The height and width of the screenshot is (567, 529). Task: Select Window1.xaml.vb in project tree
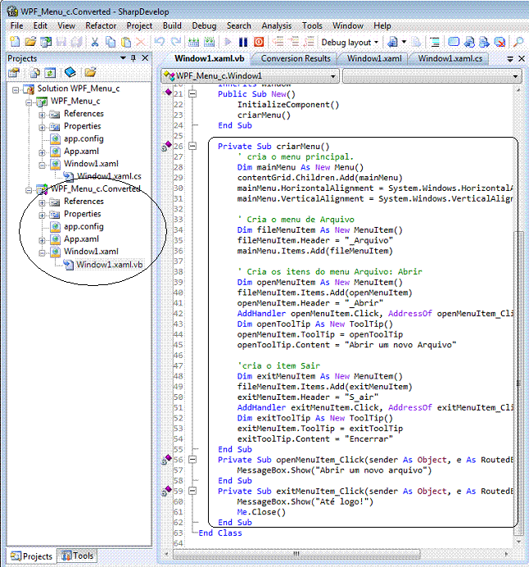click(x=109, y=265)
